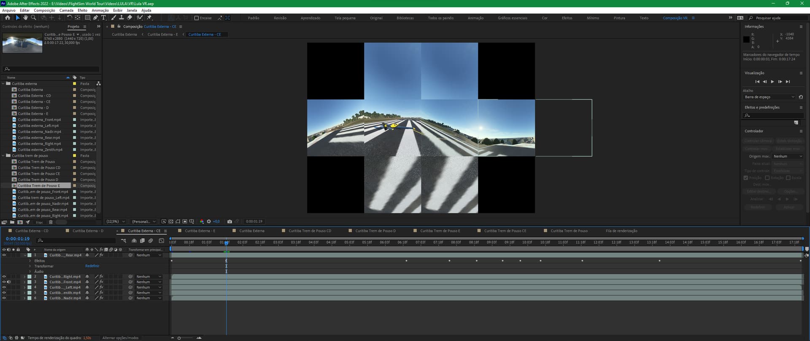810x341 pixels.
Task: Hide the Curitib Right.mp4 layer with eye
Action: coord(4,277)
